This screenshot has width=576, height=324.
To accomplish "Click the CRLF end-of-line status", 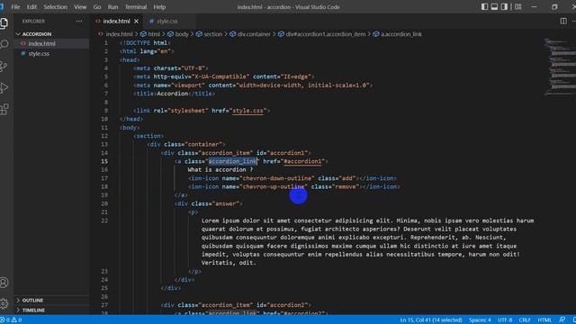I will (x=525, y=320).
